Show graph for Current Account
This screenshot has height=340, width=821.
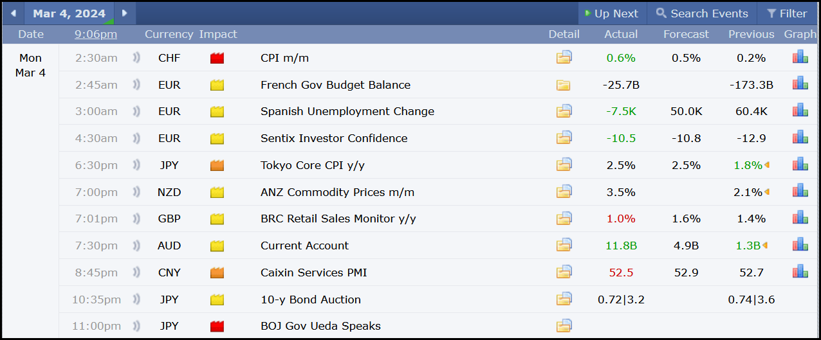[x=800, y=245]
